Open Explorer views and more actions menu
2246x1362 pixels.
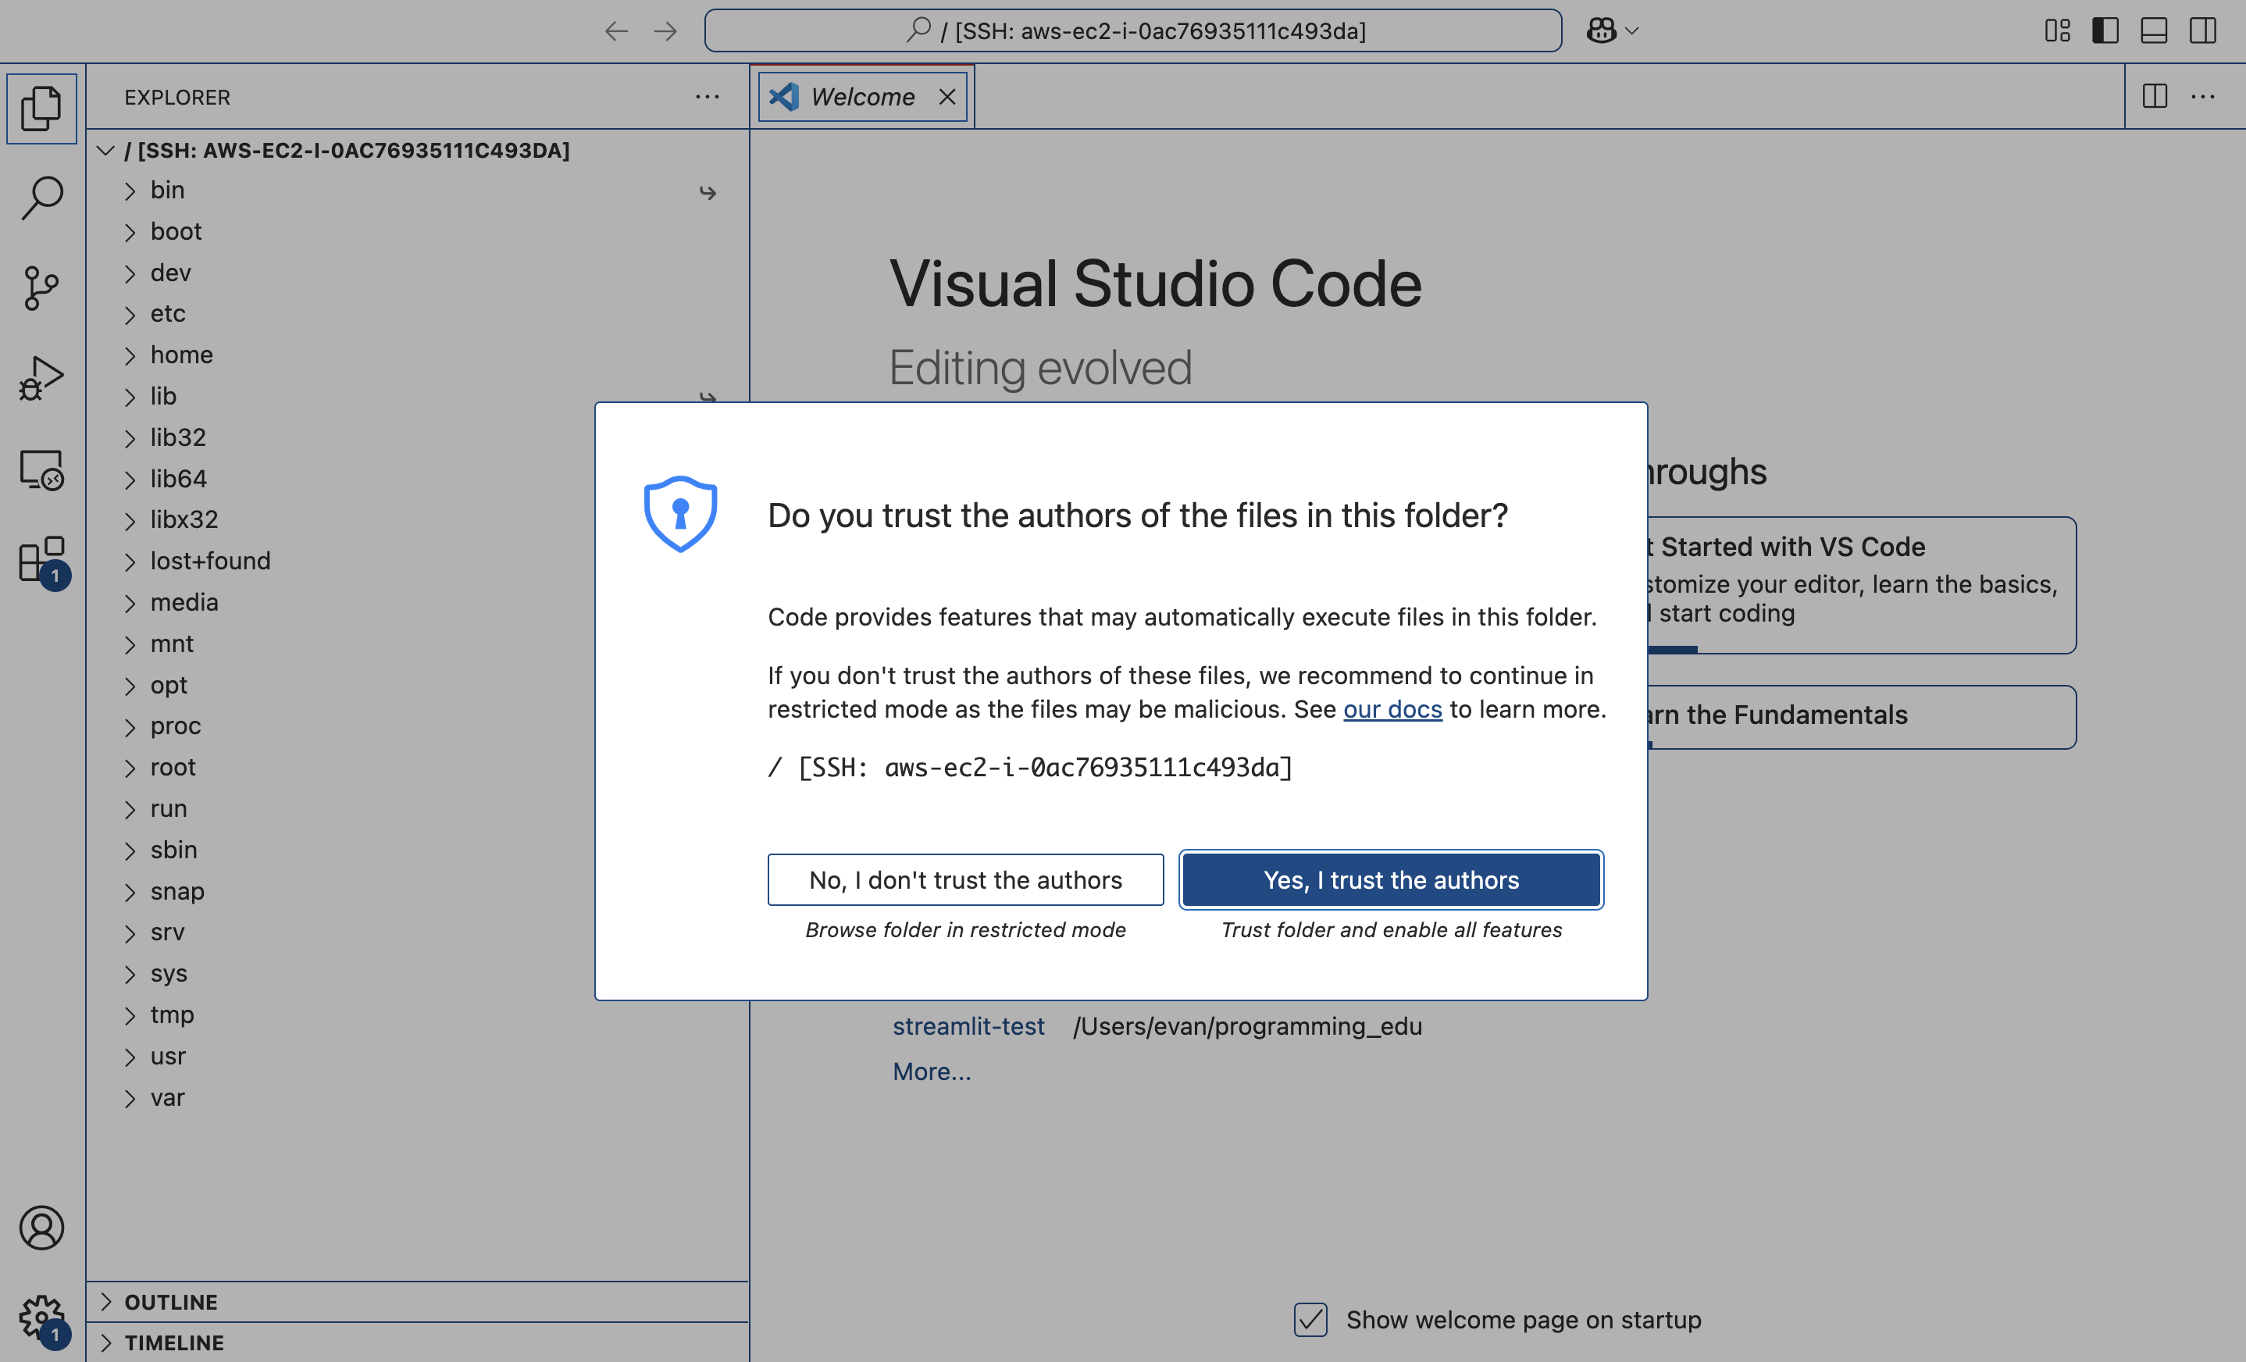click(708, 97)
